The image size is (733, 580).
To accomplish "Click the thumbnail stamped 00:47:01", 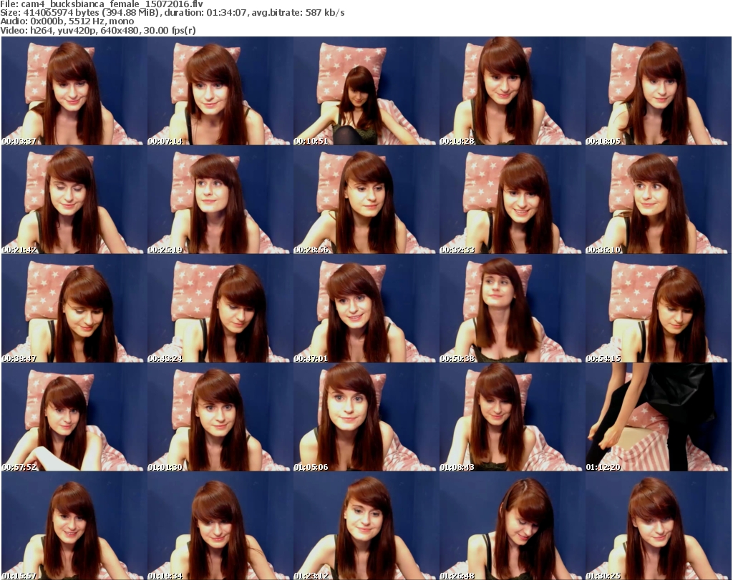I will point(366,308).
